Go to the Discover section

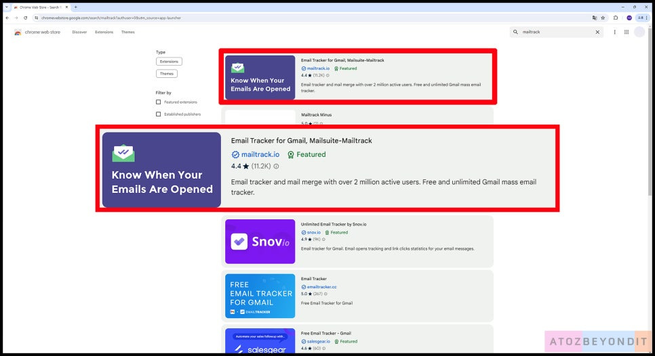[79, 32]
